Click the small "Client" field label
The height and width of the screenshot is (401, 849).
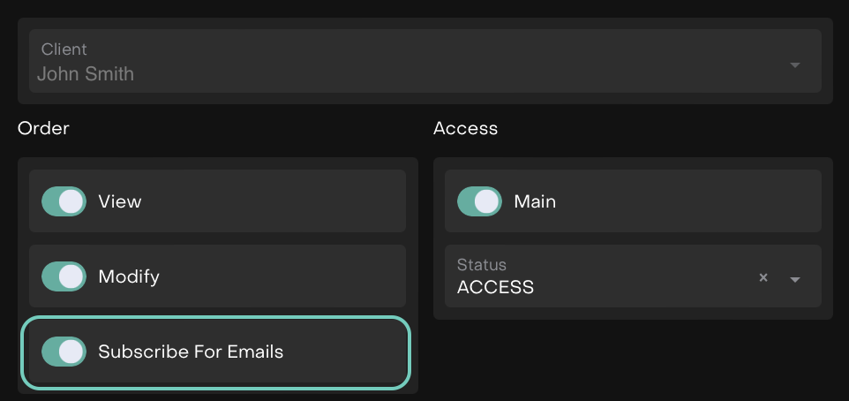coord(64,49)
